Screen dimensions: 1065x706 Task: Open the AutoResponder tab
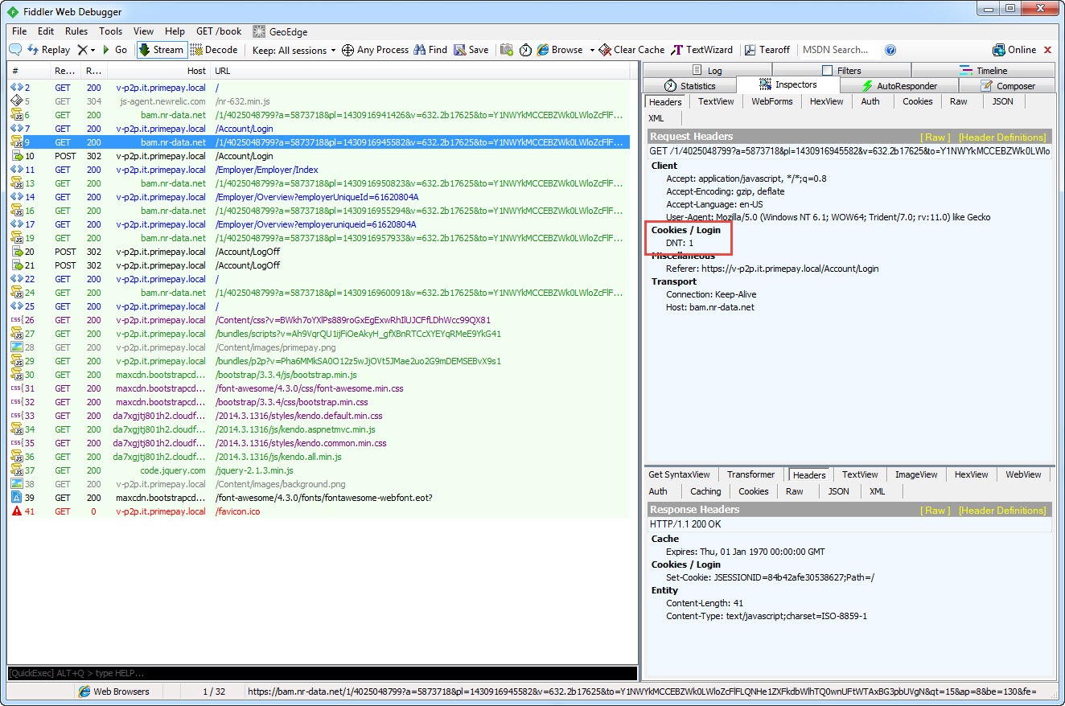click(899, 86)
